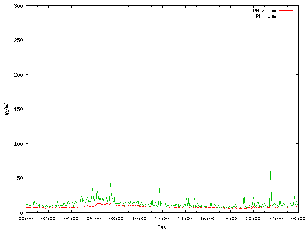Click the 14:00 x-axis label

[x=185, y=218]
